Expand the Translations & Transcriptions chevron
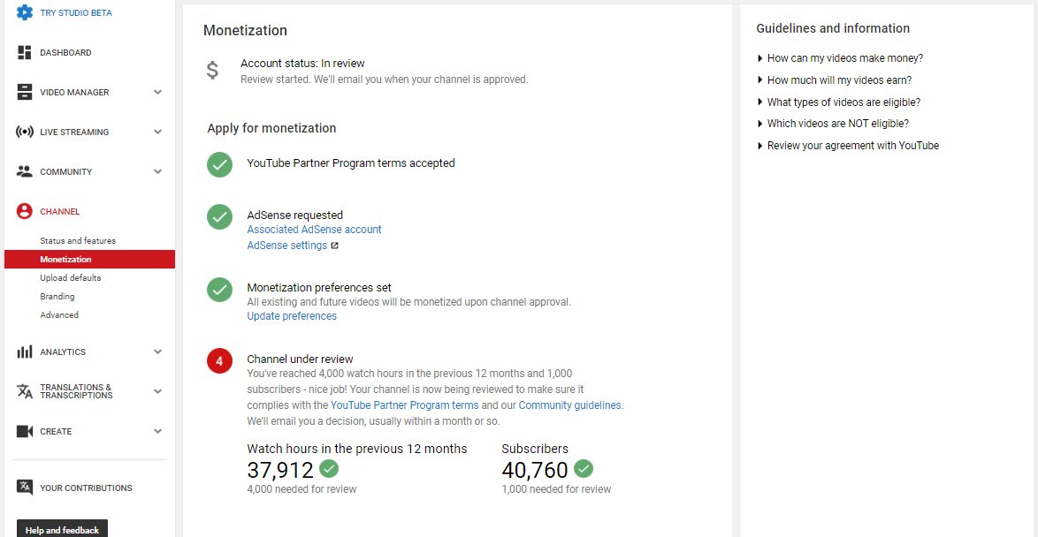The image size is (1038, 537). (157, 391)
